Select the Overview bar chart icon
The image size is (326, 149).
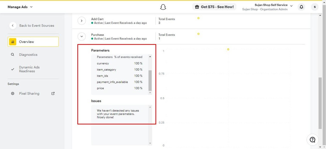(x=12, y=42)
